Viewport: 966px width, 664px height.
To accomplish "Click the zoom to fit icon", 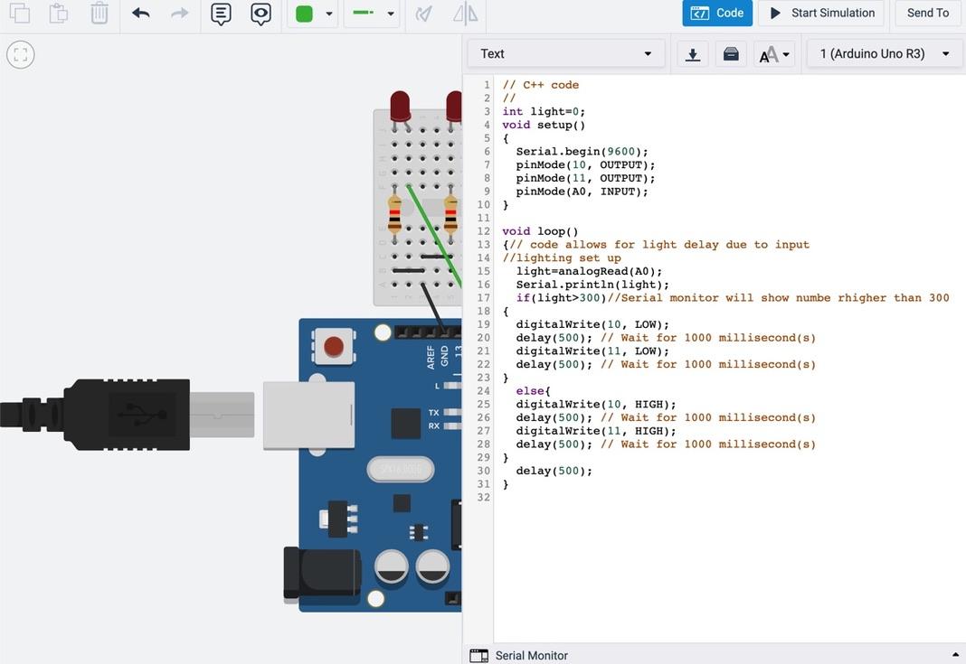I will (x=20, y=55).
